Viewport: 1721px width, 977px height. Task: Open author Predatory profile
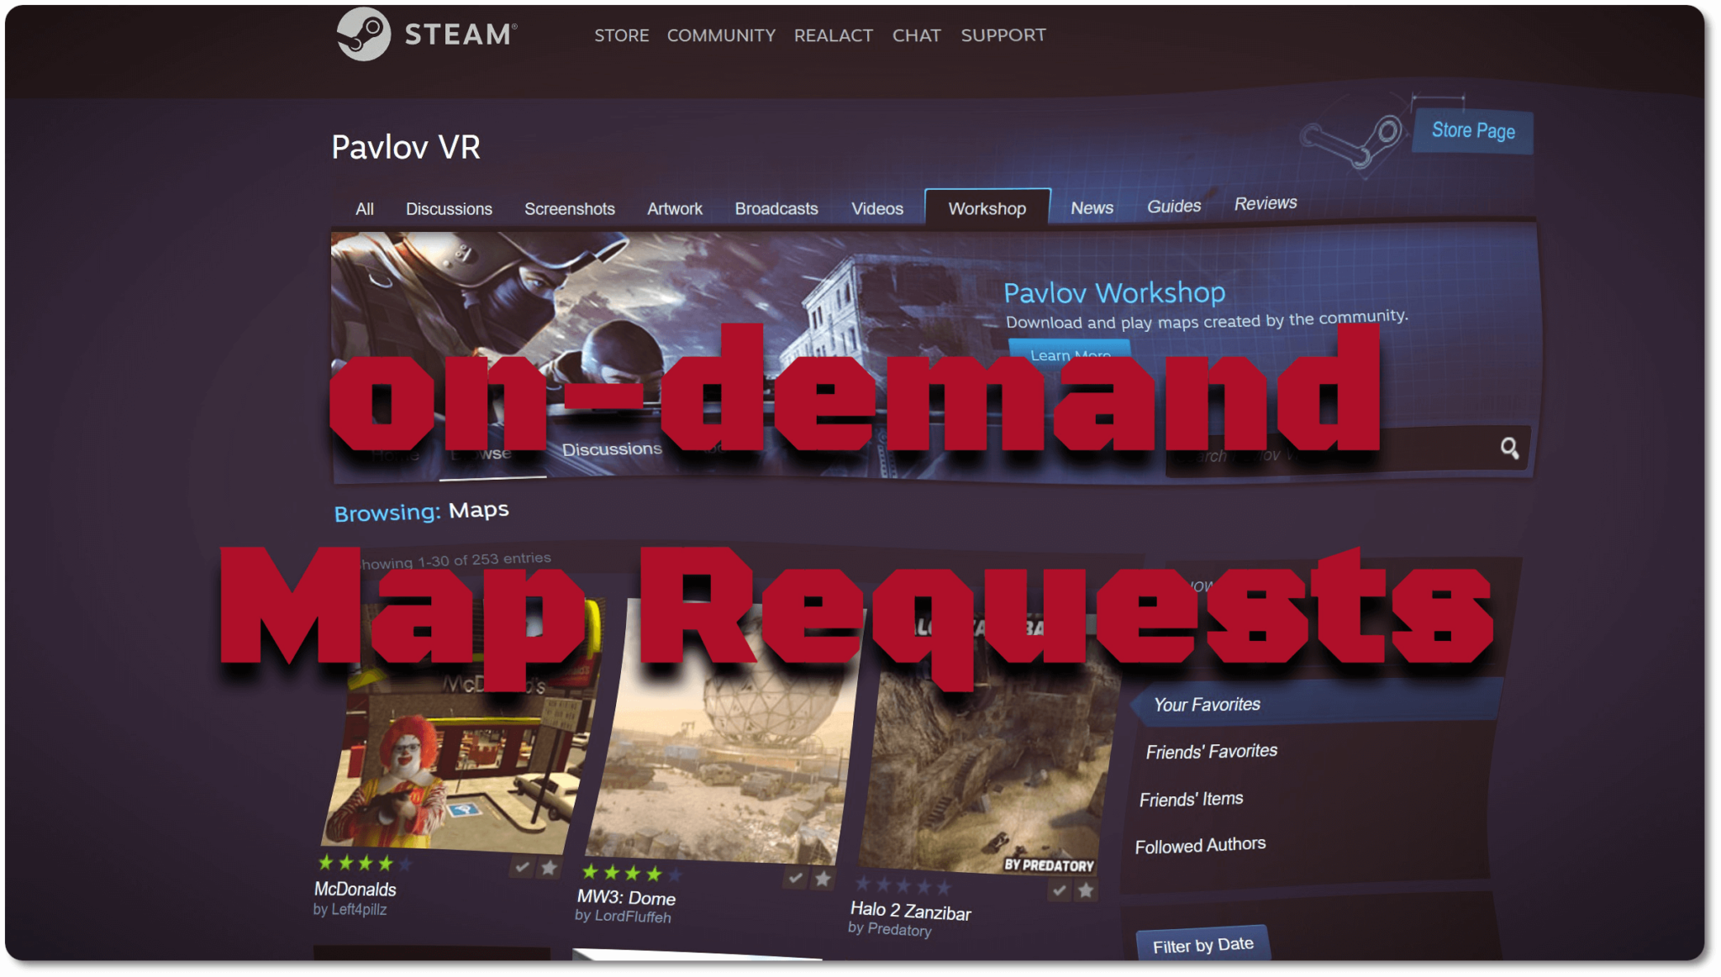[890, 929]
